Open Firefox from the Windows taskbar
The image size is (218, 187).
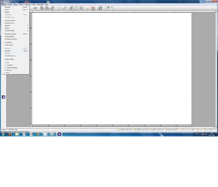[x=10, y=134]
